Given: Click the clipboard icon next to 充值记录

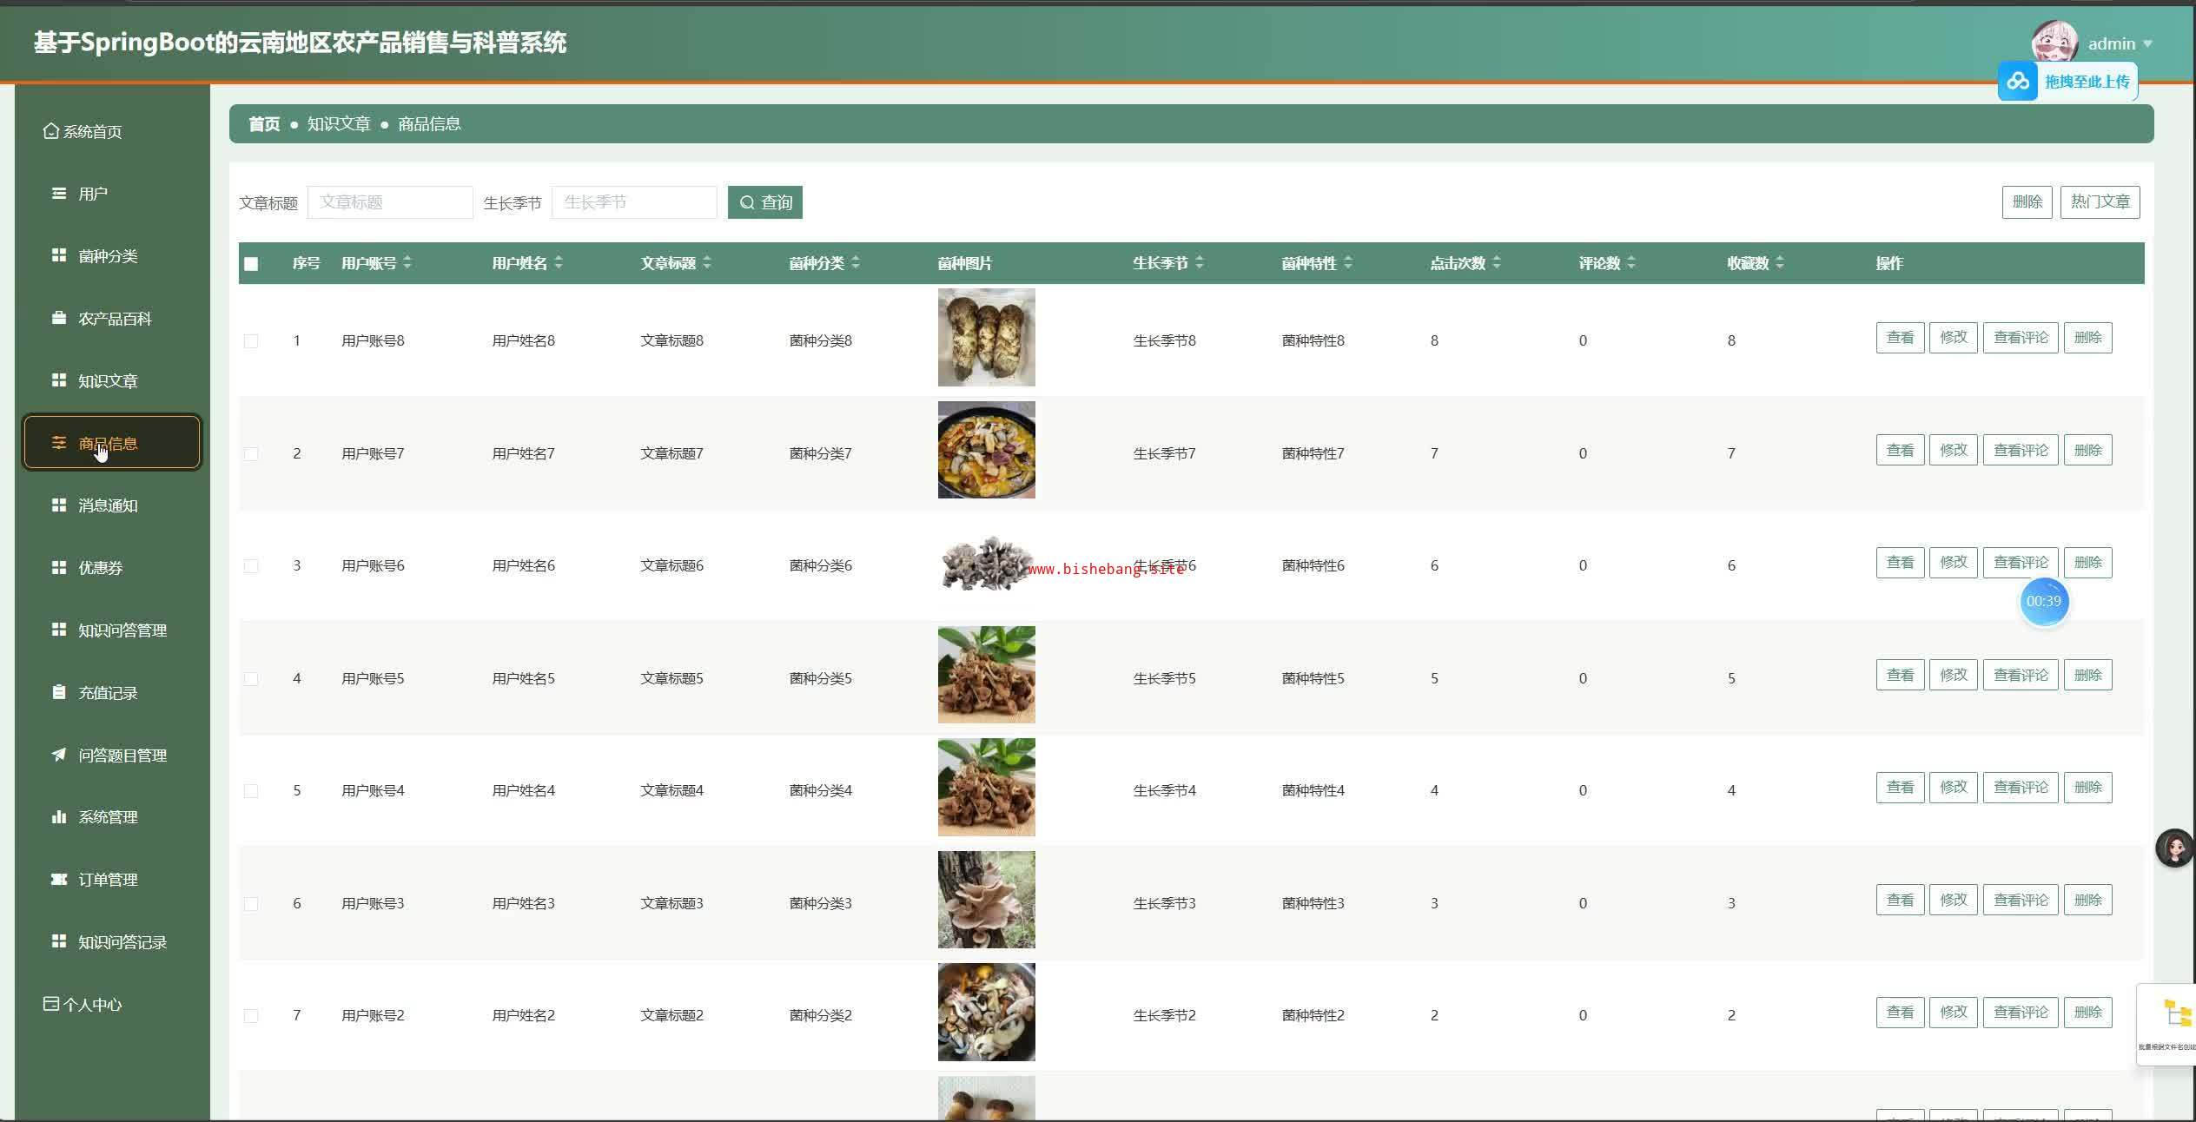Looking at the screenshot, I should tap(59, 692).
